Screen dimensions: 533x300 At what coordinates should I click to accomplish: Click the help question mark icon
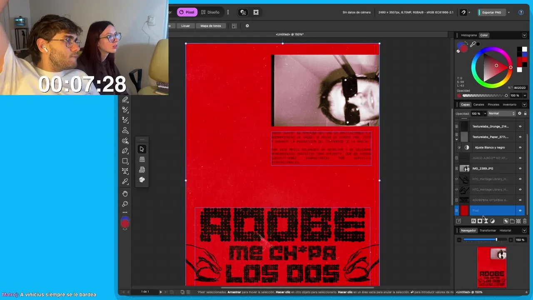tap(521, 12)
